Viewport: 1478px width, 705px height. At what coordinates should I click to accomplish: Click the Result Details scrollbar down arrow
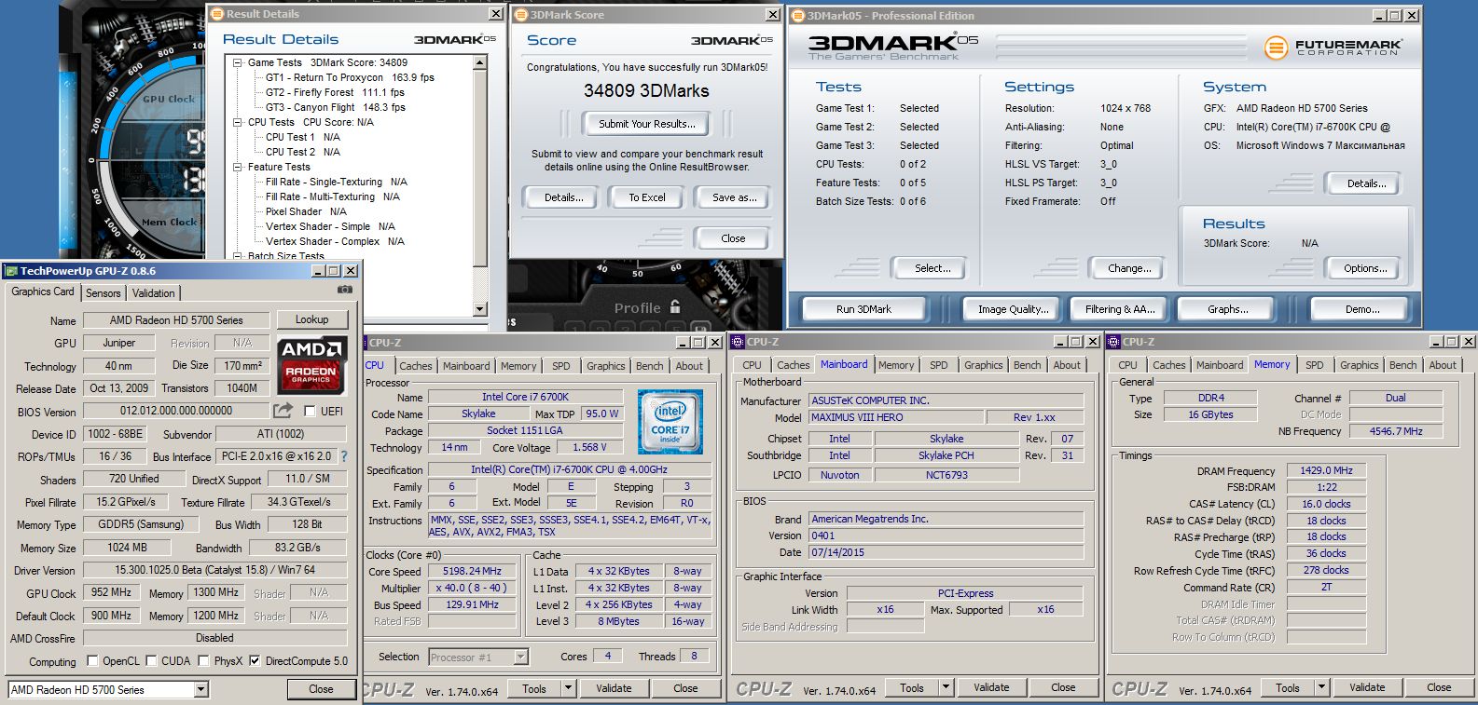[x=480, y=309]
